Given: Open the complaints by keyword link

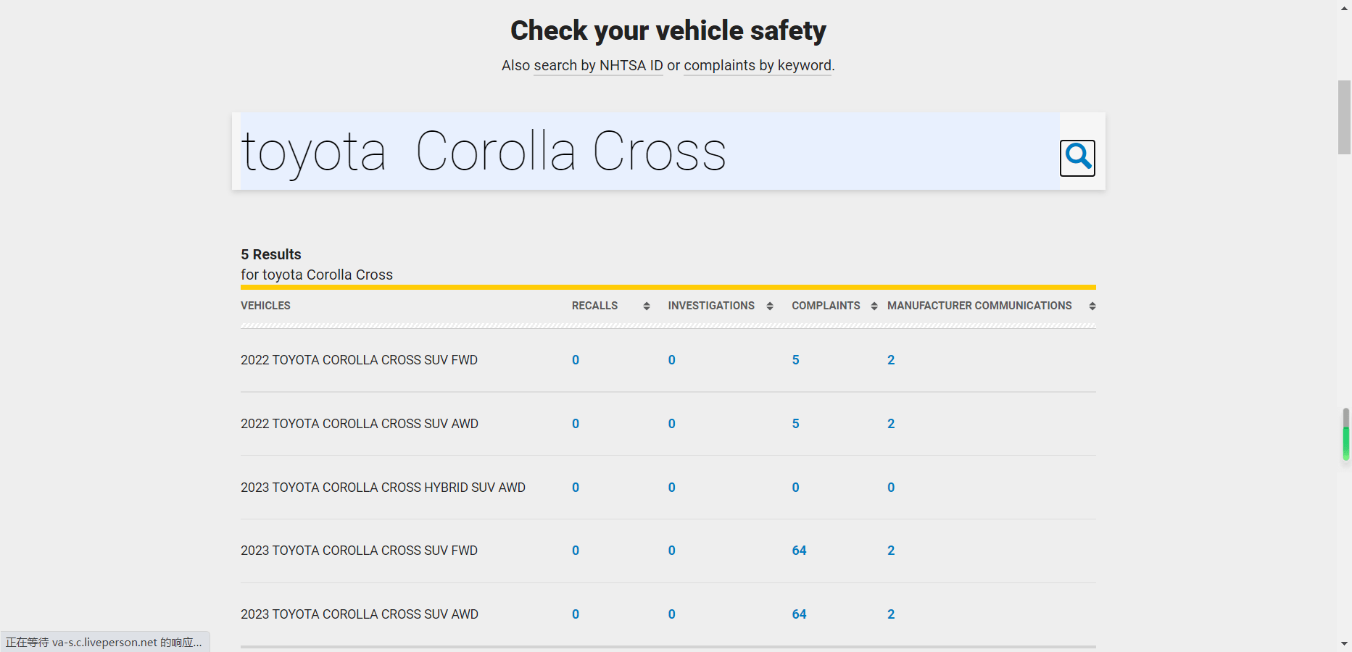Looking at the screenshot, I should (x=758, y=66).
